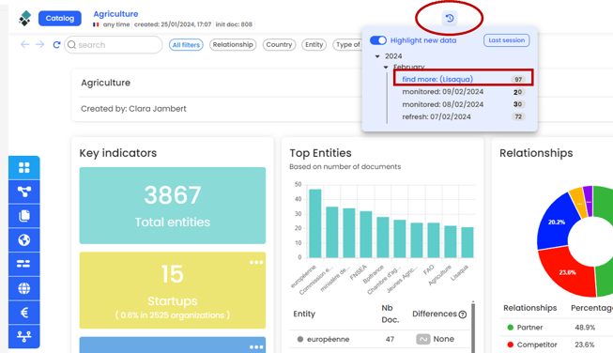Click the green Partner legend dot

tap(510, 328)
